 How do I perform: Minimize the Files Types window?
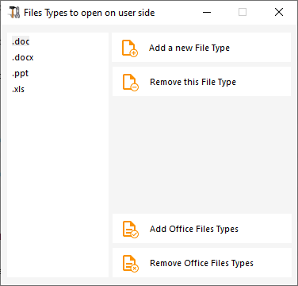point(207,12)
